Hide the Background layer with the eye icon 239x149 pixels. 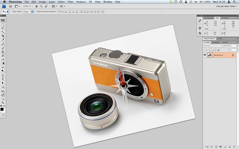205,55
